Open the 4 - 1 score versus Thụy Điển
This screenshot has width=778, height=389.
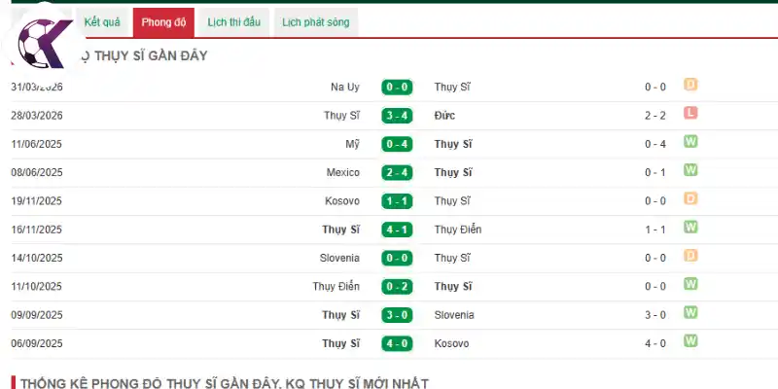point(397,230)
